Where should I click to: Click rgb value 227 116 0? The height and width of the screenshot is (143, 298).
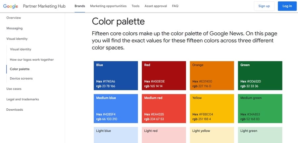[x=205, y=86]
